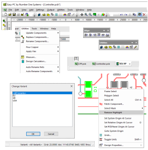The height and width of the screenshot is (150, 148).
Task: Choose Remove Highlight in context menu
Action: [121, 112]
